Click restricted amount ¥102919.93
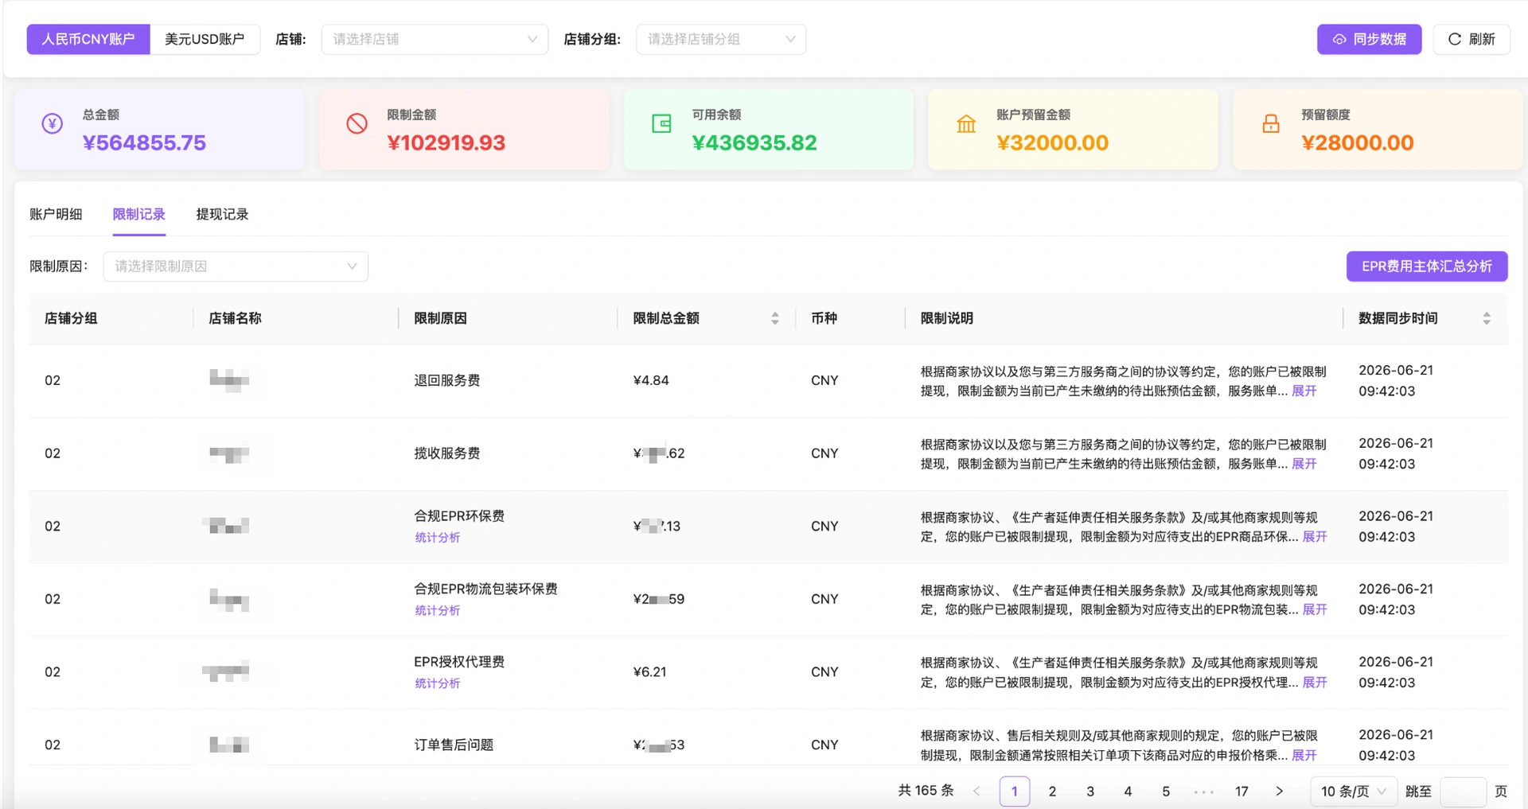1528x809 pixels. pos(446,143)
